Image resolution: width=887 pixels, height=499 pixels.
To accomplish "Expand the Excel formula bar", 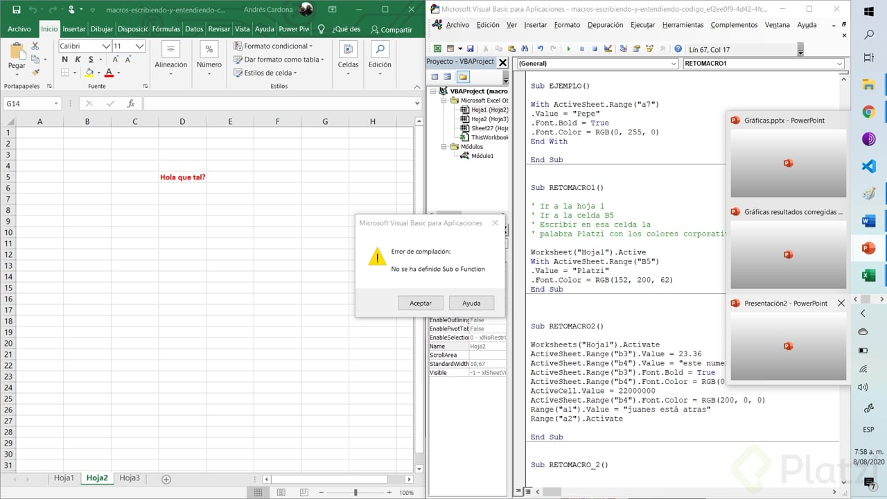I will [416, 104].
